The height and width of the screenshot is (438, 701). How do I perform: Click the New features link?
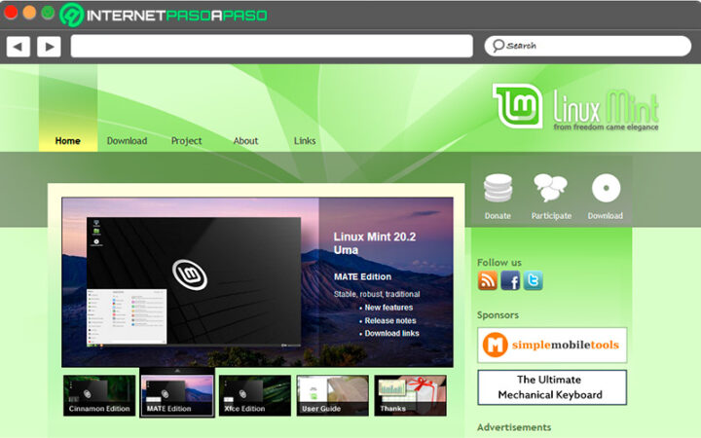pos(388,308)
